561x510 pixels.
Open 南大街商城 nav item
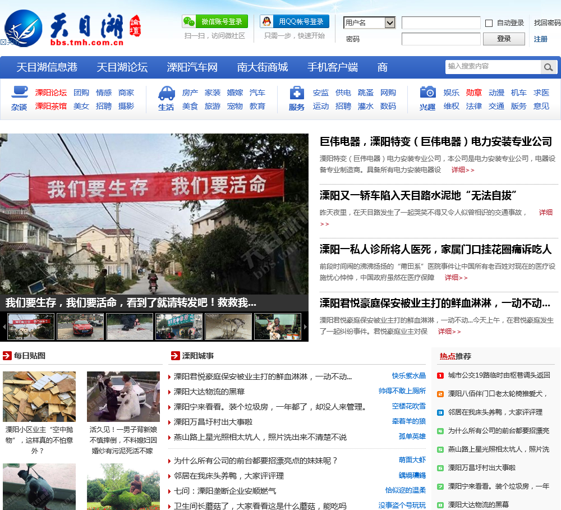(262, 67)
